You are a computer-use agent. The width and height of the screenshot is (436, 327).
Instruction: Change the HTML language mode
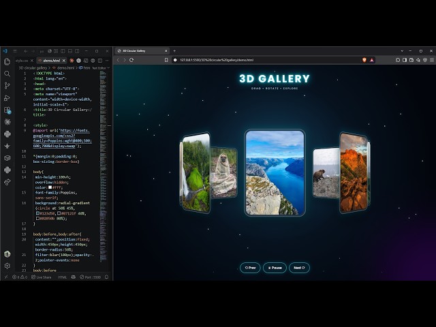(62, 277)
